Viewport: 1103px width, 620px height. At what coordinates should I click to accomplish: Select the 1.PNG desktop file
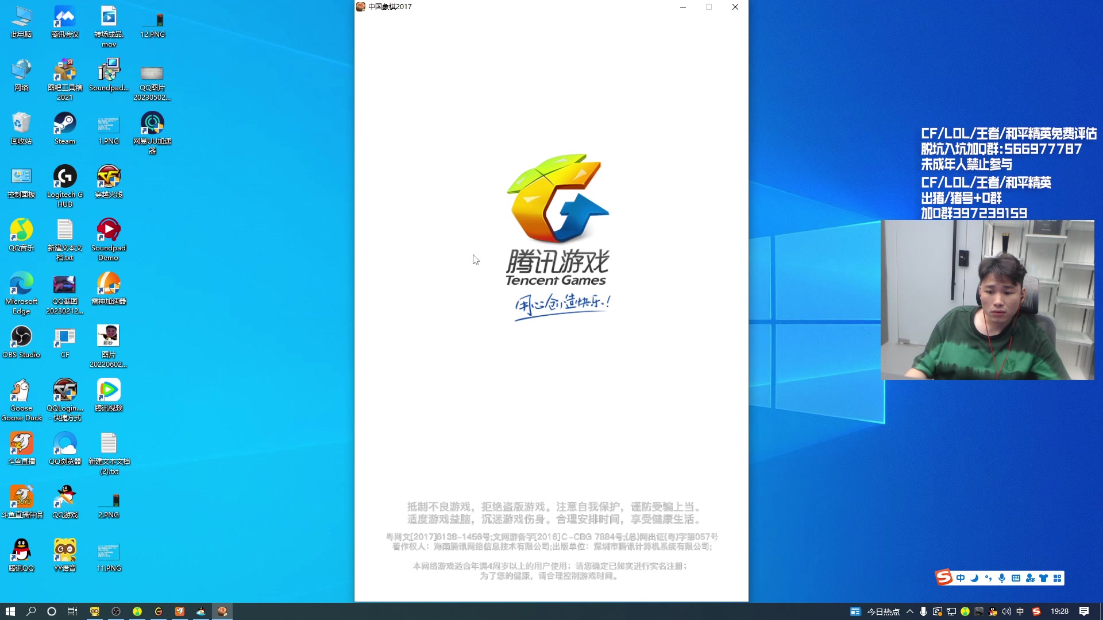(x=109, y=129)
